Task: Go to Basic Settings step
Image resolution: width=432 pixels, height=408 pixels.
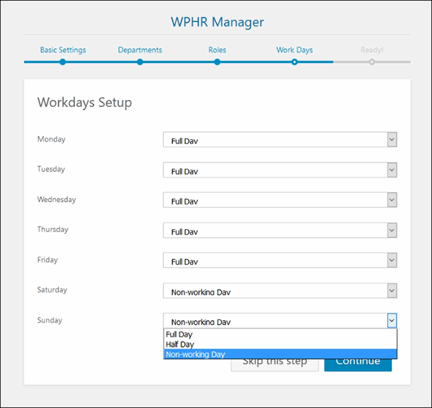Action: [x=63, y=50]
